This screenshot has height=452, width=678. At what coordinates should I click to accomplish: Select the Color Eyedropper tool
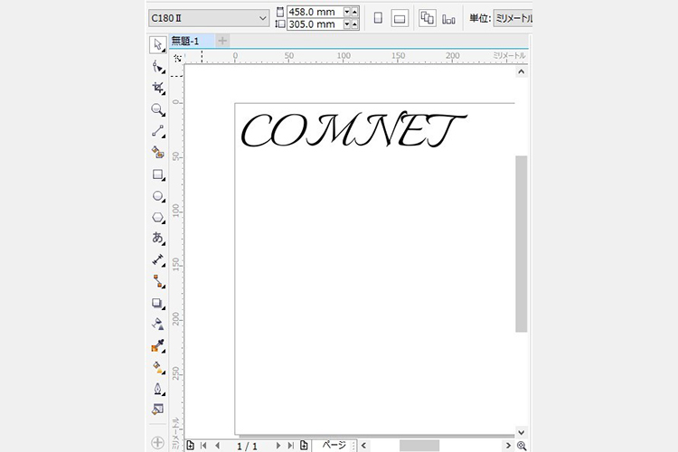pyautogui.click(x=158, y=346)
